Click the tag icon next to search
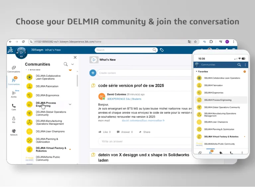This screenshot has width=255, height=187. click(x=162, y=50)
